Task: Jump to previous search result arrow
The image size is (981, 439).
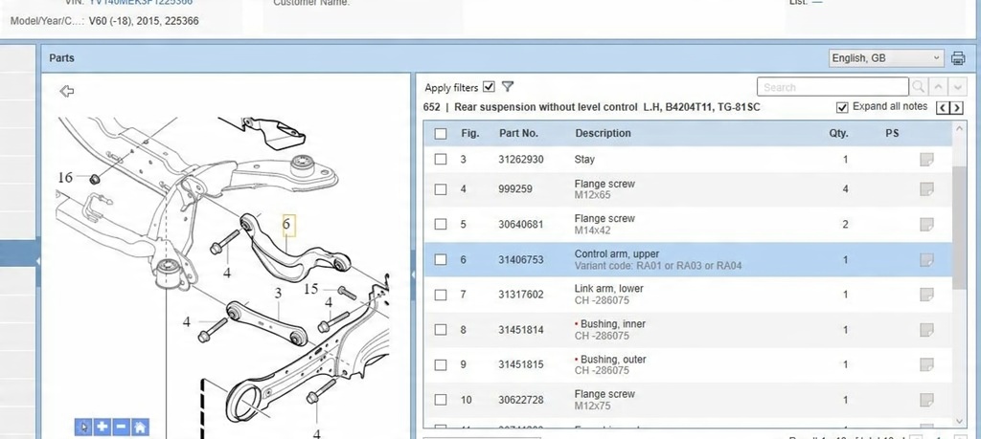Action: 937,87
